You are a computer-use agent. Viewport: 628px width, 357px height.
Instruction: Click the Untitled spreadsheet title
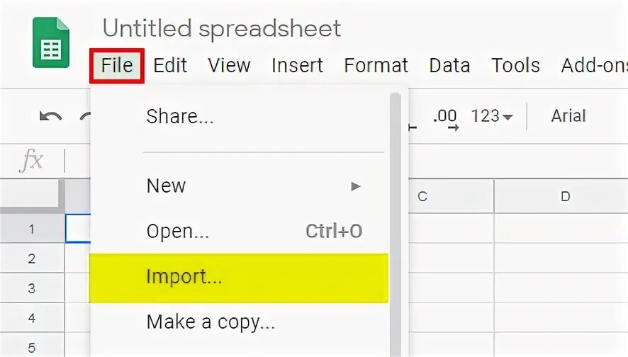click(222, 29)
